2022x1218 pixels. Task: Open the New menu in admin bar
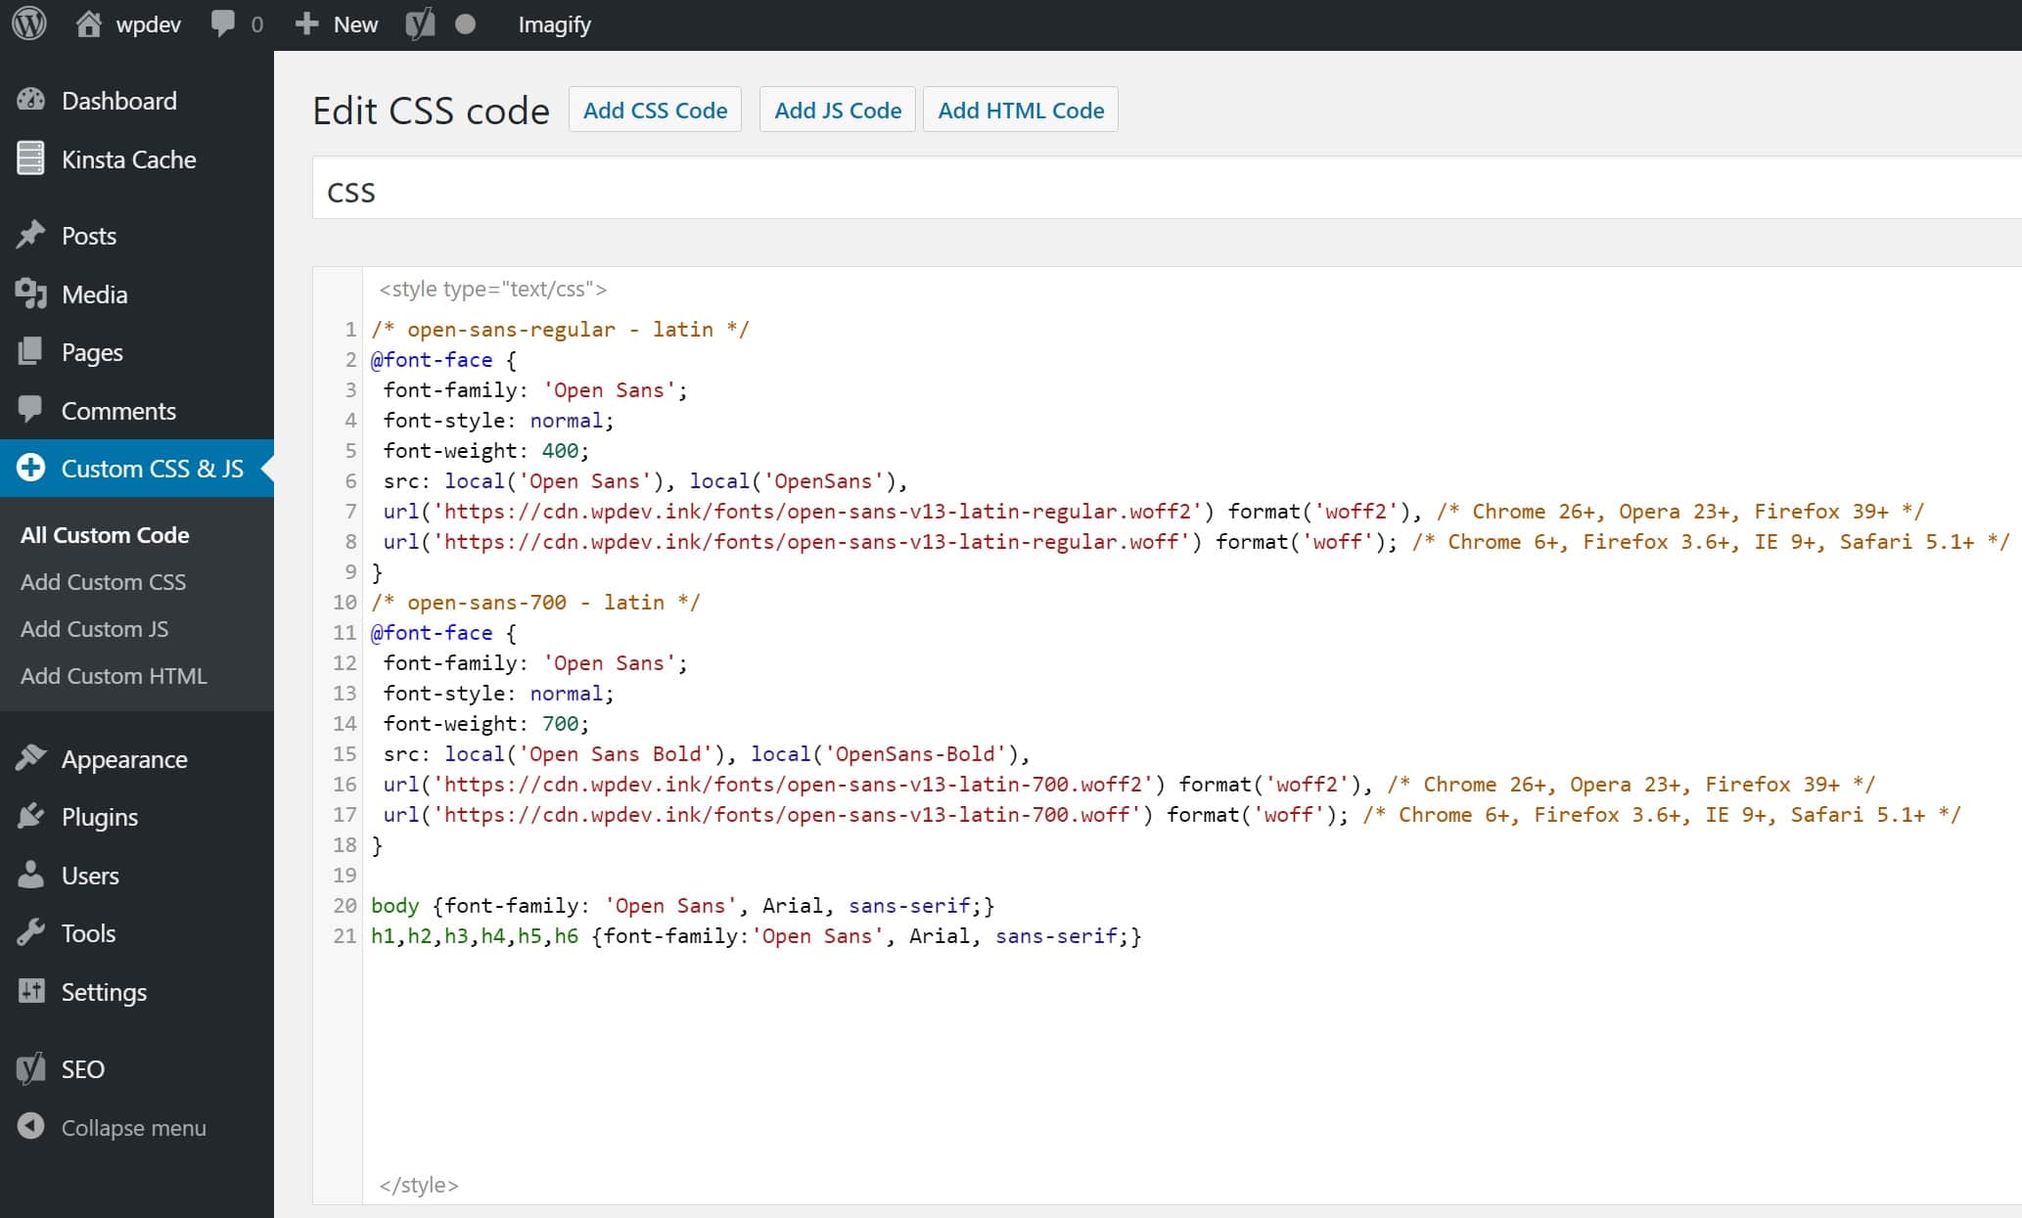[335, 23]
